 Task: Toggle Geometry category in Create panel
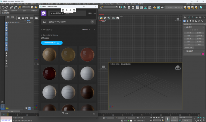point(184,21)
